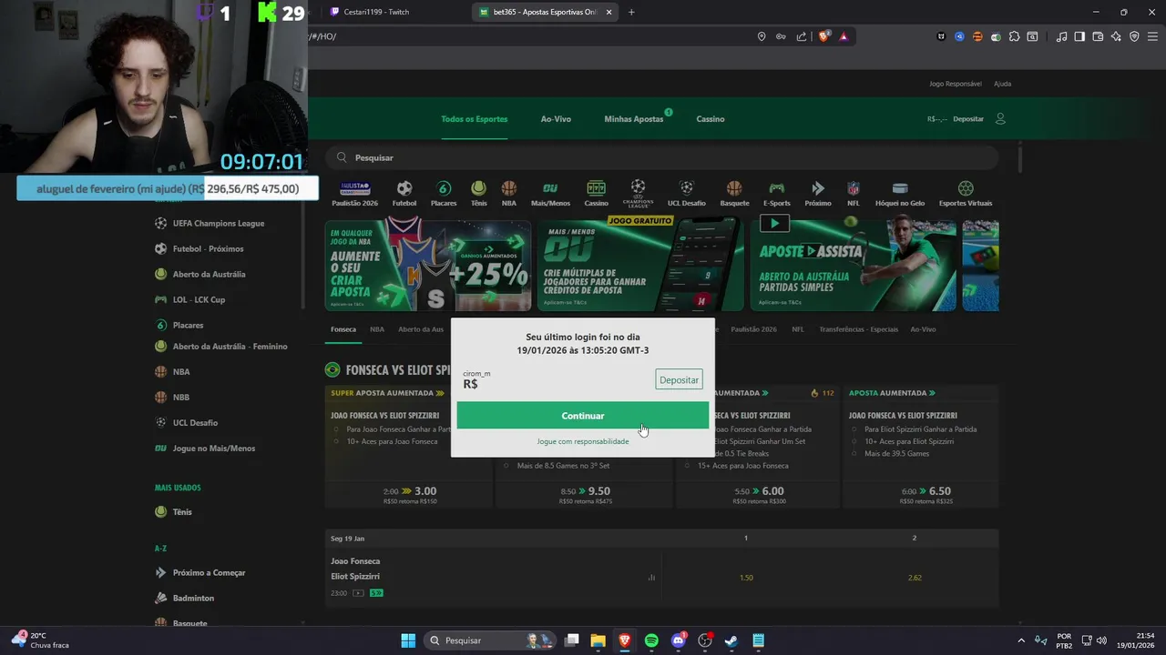This screenshot has width=1166, height=655.
Task: Open UEFA Champions League sidebar item
Action: [x=219, y=223]
